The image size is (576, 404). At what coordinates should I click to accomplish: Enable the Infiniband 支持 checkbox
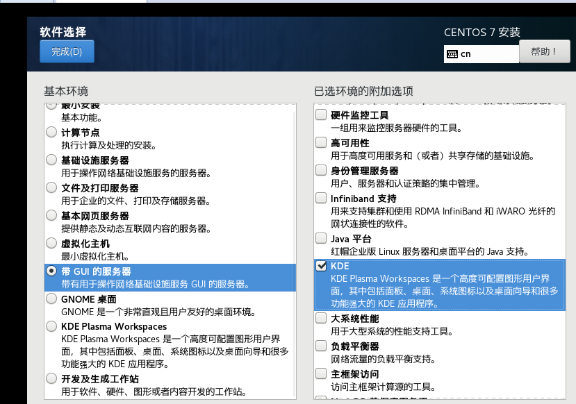[321, 198]
